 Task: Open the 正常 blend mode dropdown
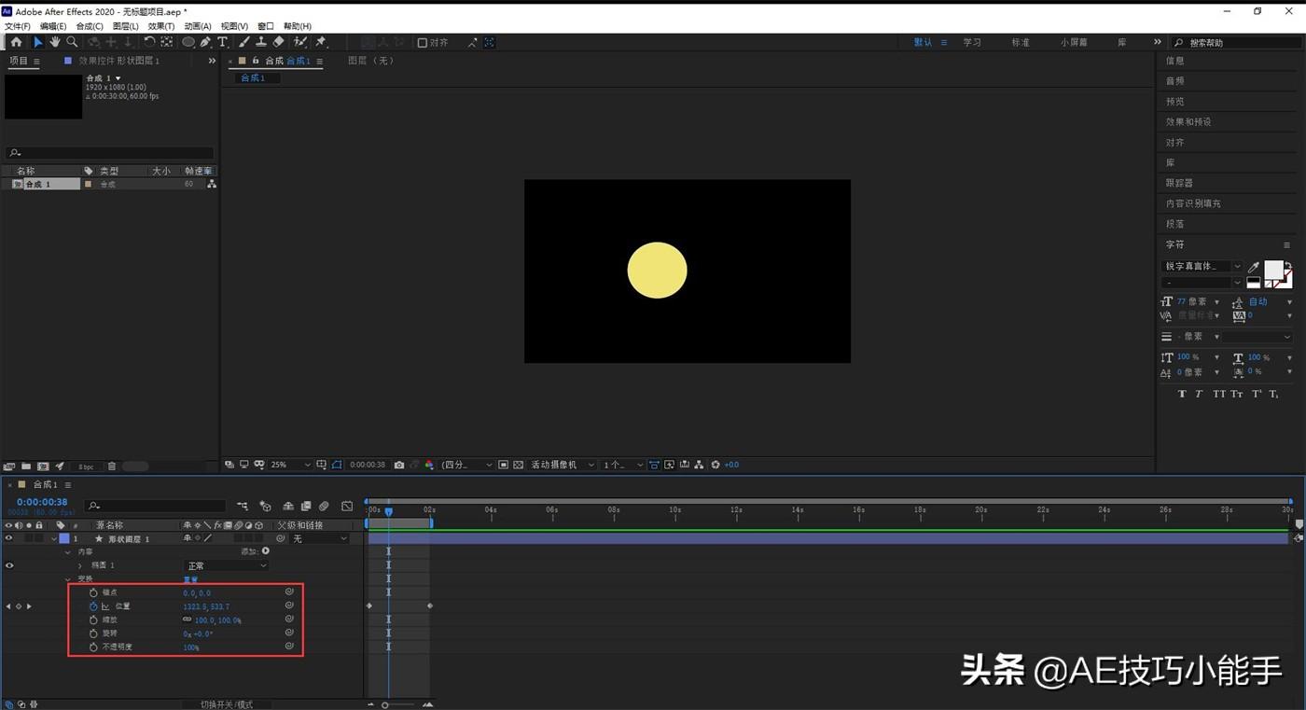pyautogui.click(x=226, y=565)
